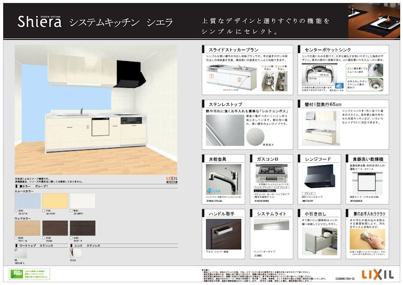Click the スライドストッカープラン heading

click(x=234, y=50)
